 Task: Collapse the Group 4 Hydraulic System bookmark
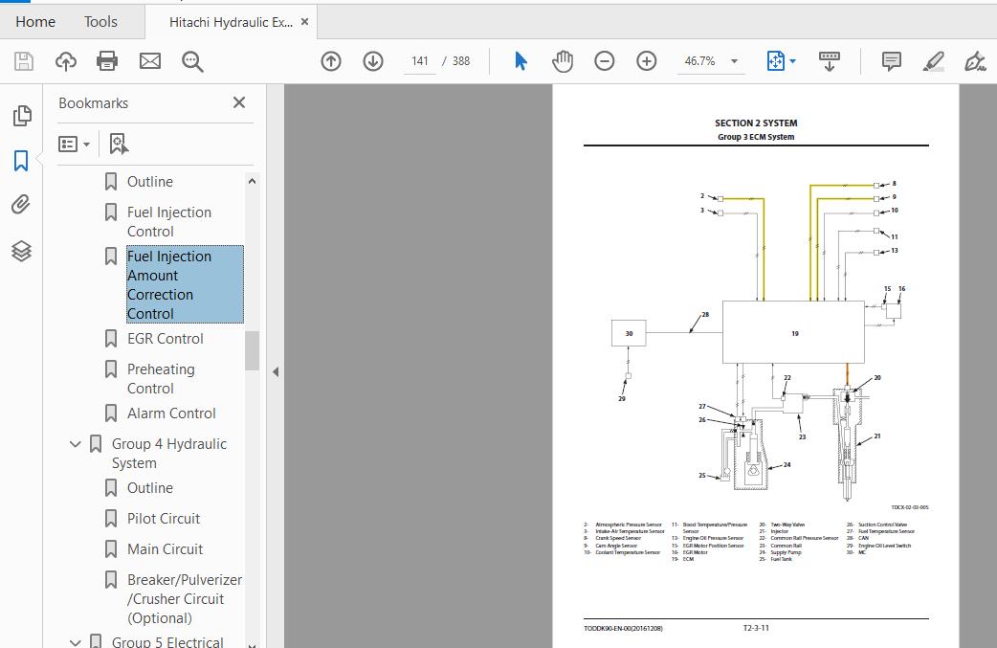(x=76, y=444)
